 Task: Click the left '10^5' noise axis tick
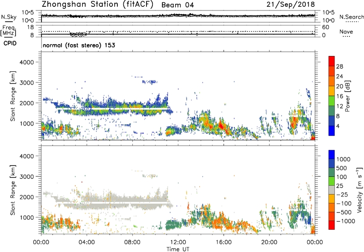click(x=28, y=13)
